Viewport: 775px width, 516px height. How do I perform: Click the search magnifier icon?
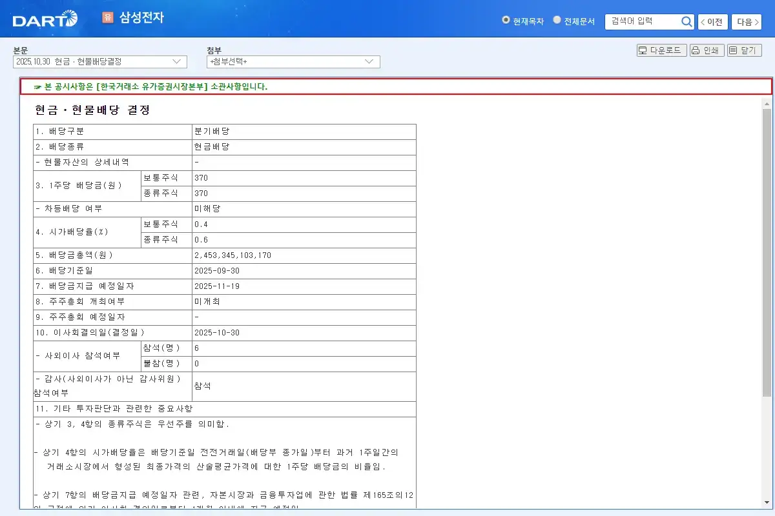tap(687, 21)
